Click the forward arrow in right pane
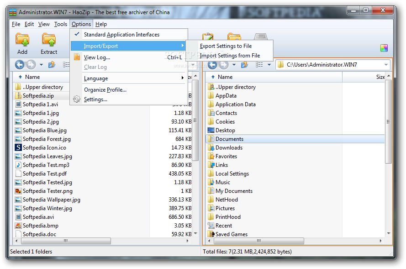This screenshot has height=269, width=406. pos(224,64)
